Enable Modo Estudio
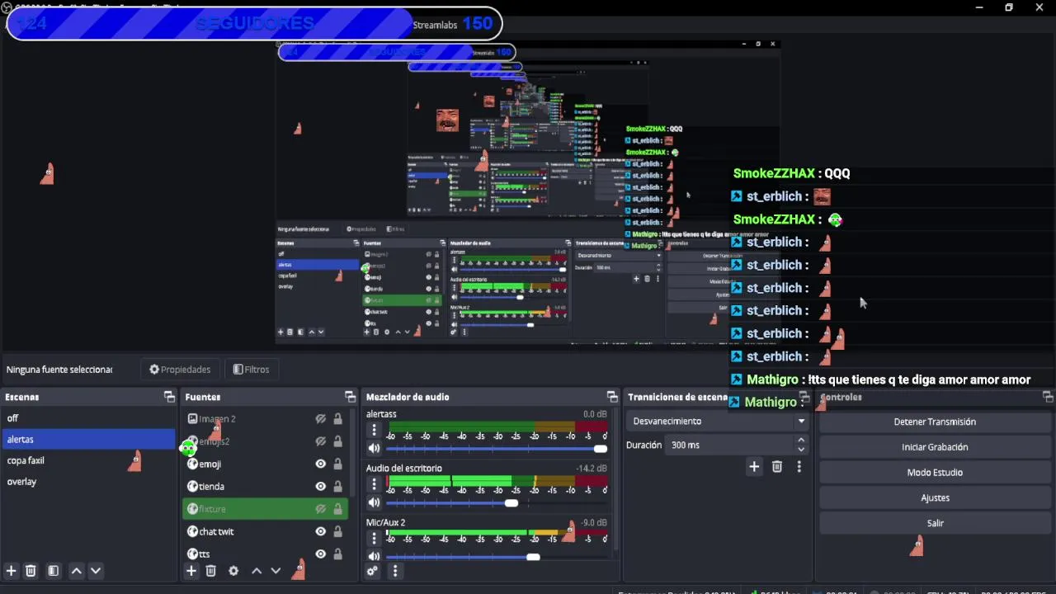 click(935, 473)
